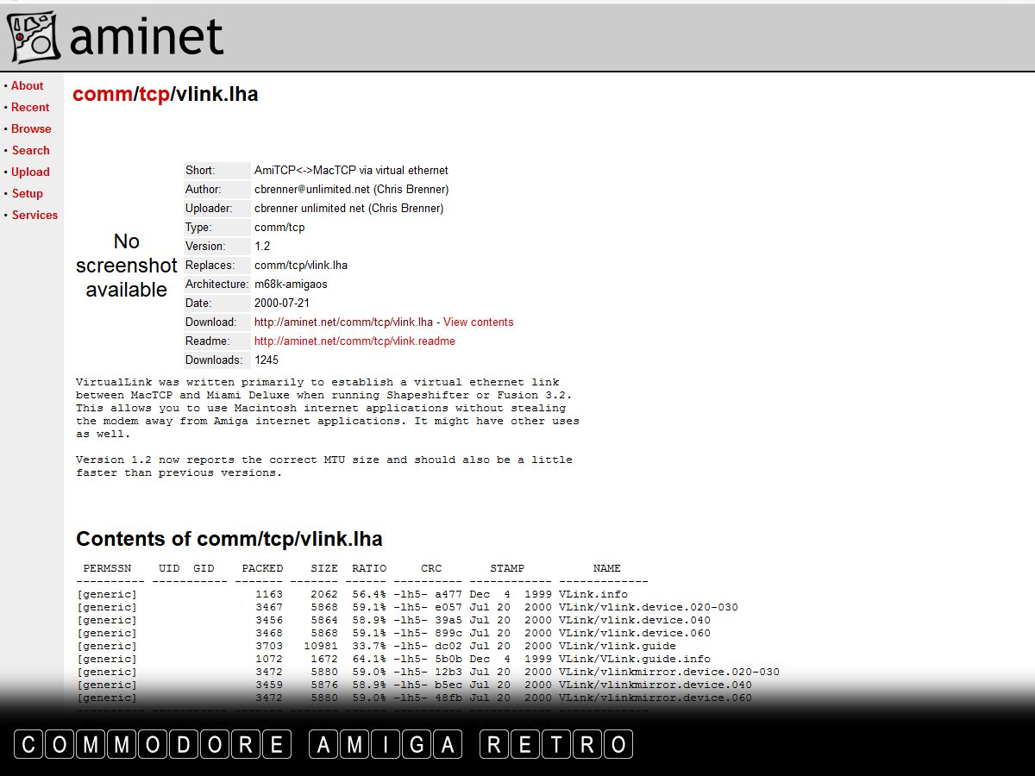Open the vlink.readme link
1035x776 pixels.
[354, 341]
